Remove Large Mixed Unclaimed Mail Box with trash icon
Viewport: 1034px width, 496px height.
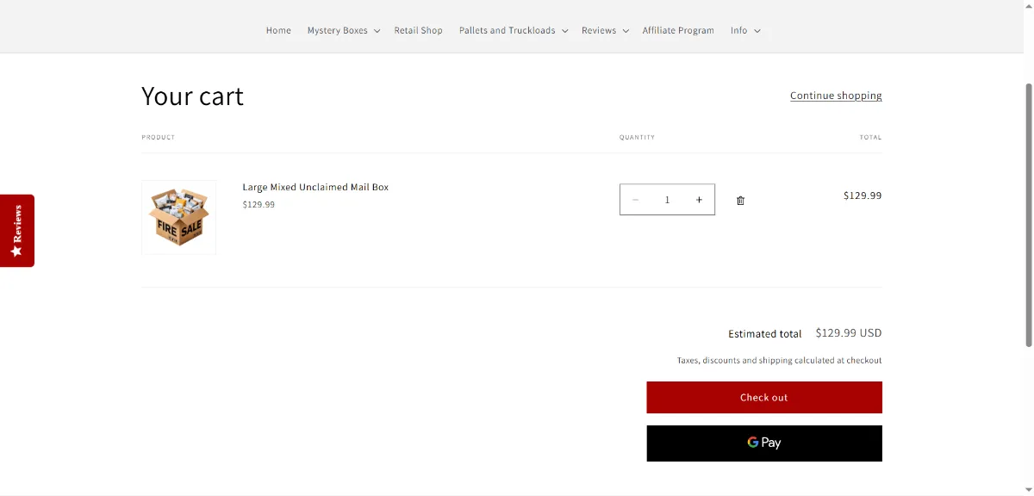(x=740, y=201)
